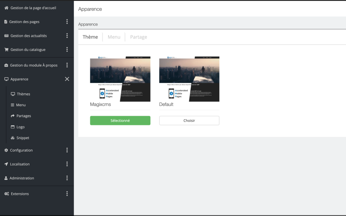Screen dimensions: 346x216
Task: Open the three-dot menu for Configuration
Action: tap(67, 150)
